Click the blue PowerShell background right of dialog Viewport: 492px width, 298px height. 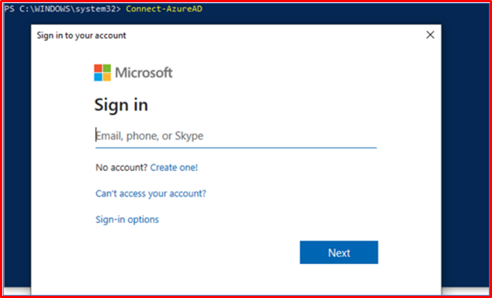coord(464,150)
